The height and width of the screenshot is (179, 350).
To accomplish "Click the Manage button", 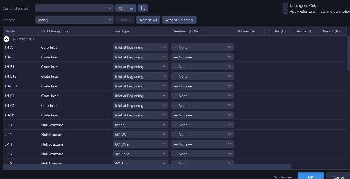I will point(126,8).
